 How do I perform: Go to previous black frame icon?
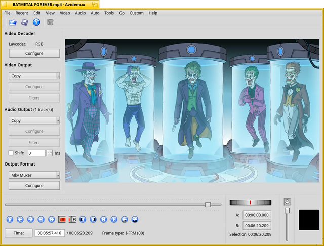(x=83, y=219)
